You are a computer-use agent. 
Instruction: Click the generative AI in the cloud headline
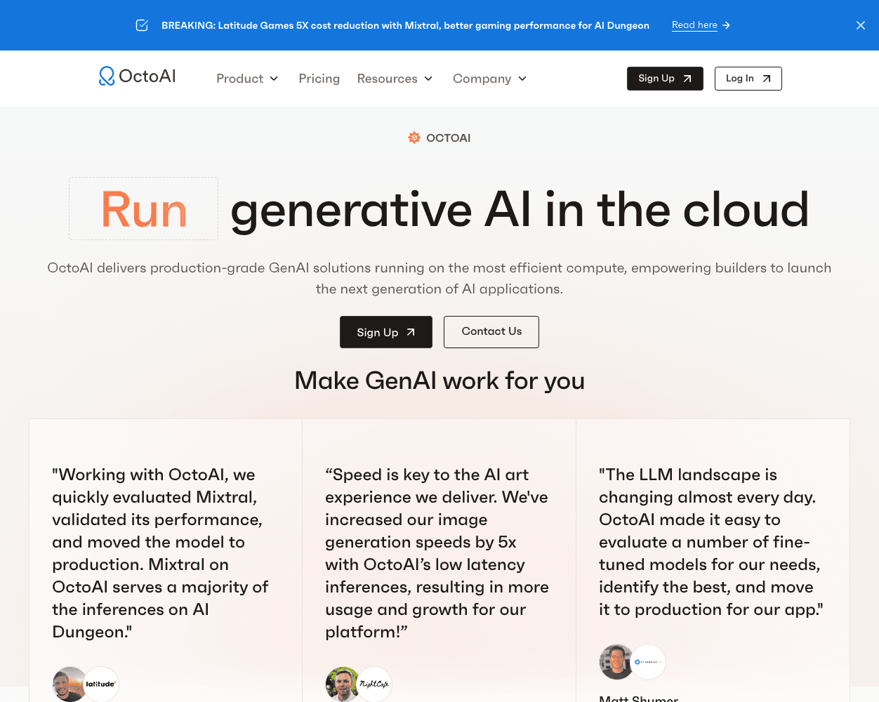(520, 209)
